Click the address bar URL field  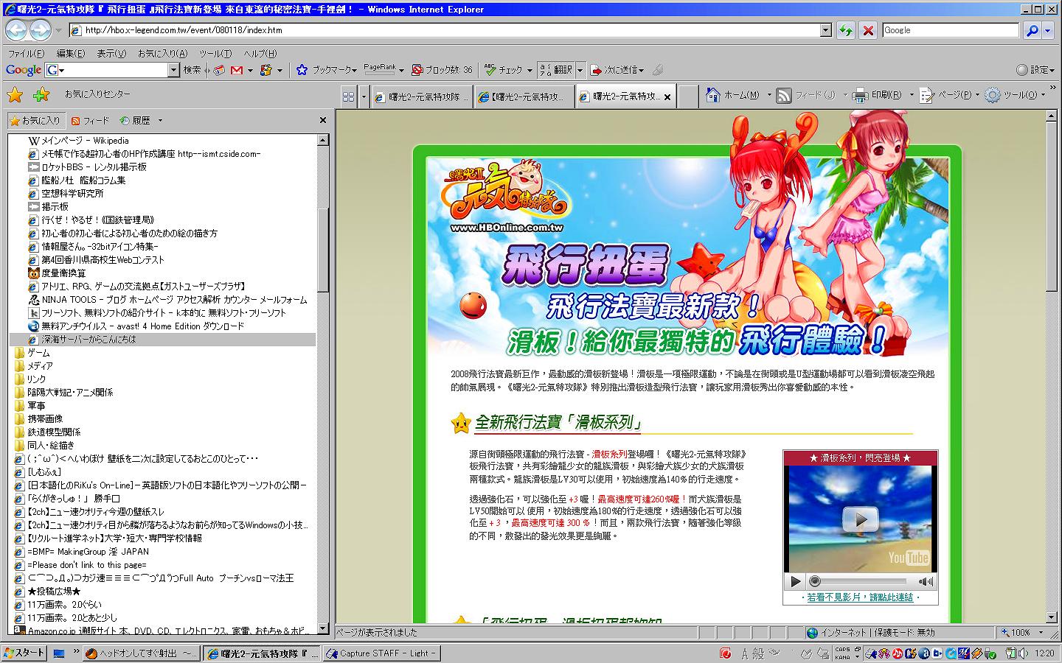pyautogui.click(x=445, y=30)
